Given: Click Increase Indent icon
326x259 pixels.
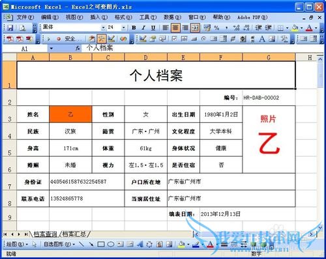Looking at the screenshot, I should pyautogui.click(x=268, y=27).
